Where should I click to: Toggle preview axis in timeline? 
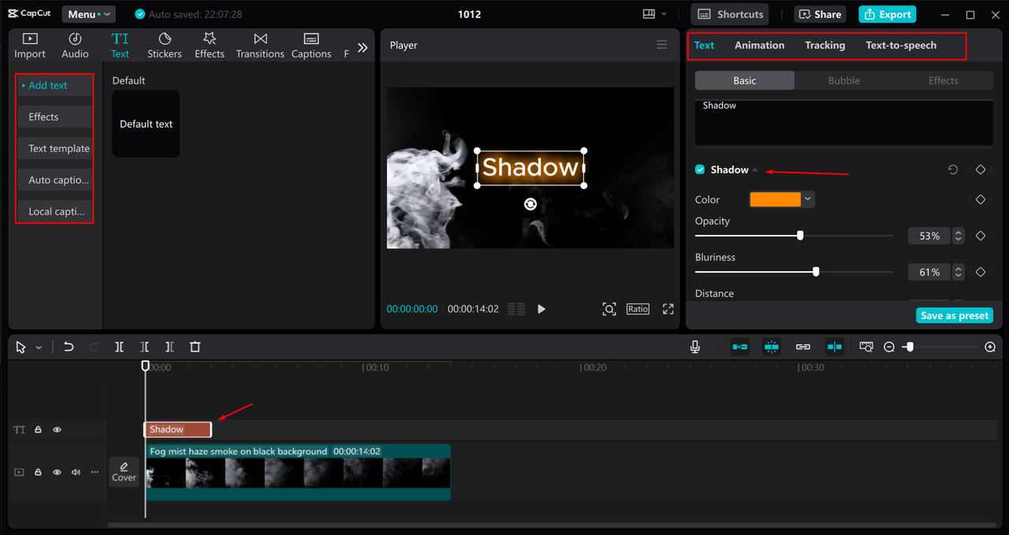[835, 347]
